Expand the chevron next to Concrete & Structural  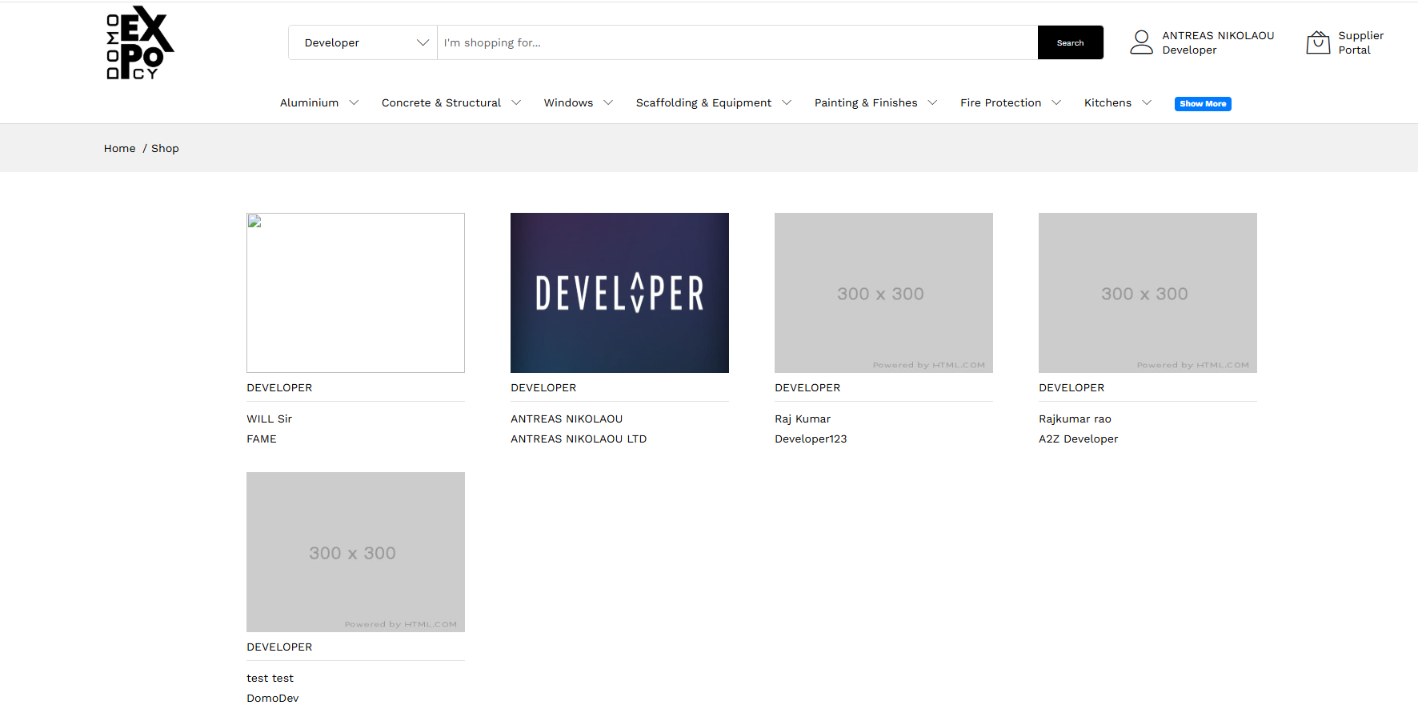pos(516,102)
